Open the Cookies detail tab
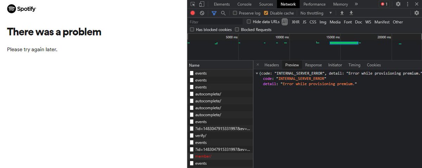Screen dimensions: 422x168 point(374,65)
